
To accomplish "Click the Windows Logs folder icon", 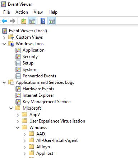I will [11, 44].
